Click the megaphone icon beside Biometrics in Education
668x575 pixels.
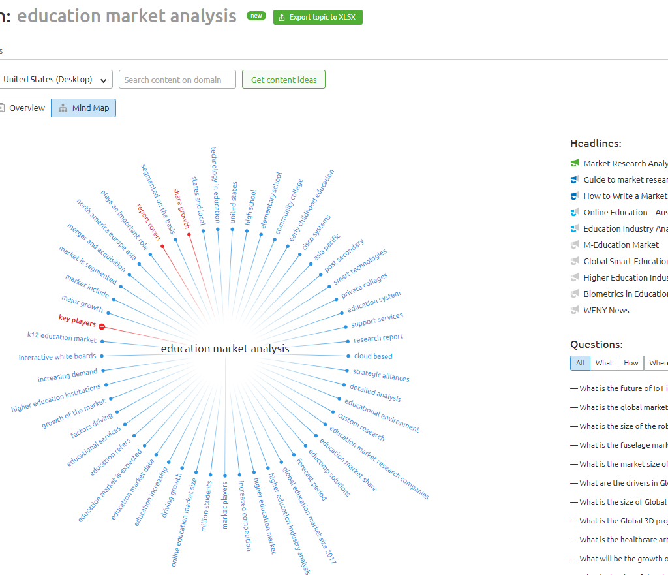tap(575, 294)
